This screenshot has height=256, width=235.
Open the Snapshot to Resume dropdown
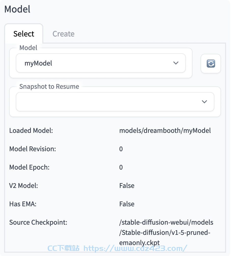[x=115, y=102]
